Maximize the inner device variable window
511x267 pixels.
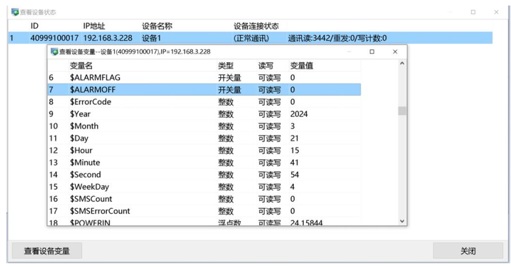[x=372, y=52]
